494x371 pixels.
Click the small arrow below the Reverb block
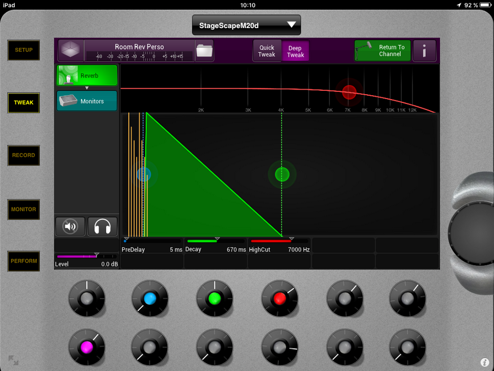pos(87,88)
